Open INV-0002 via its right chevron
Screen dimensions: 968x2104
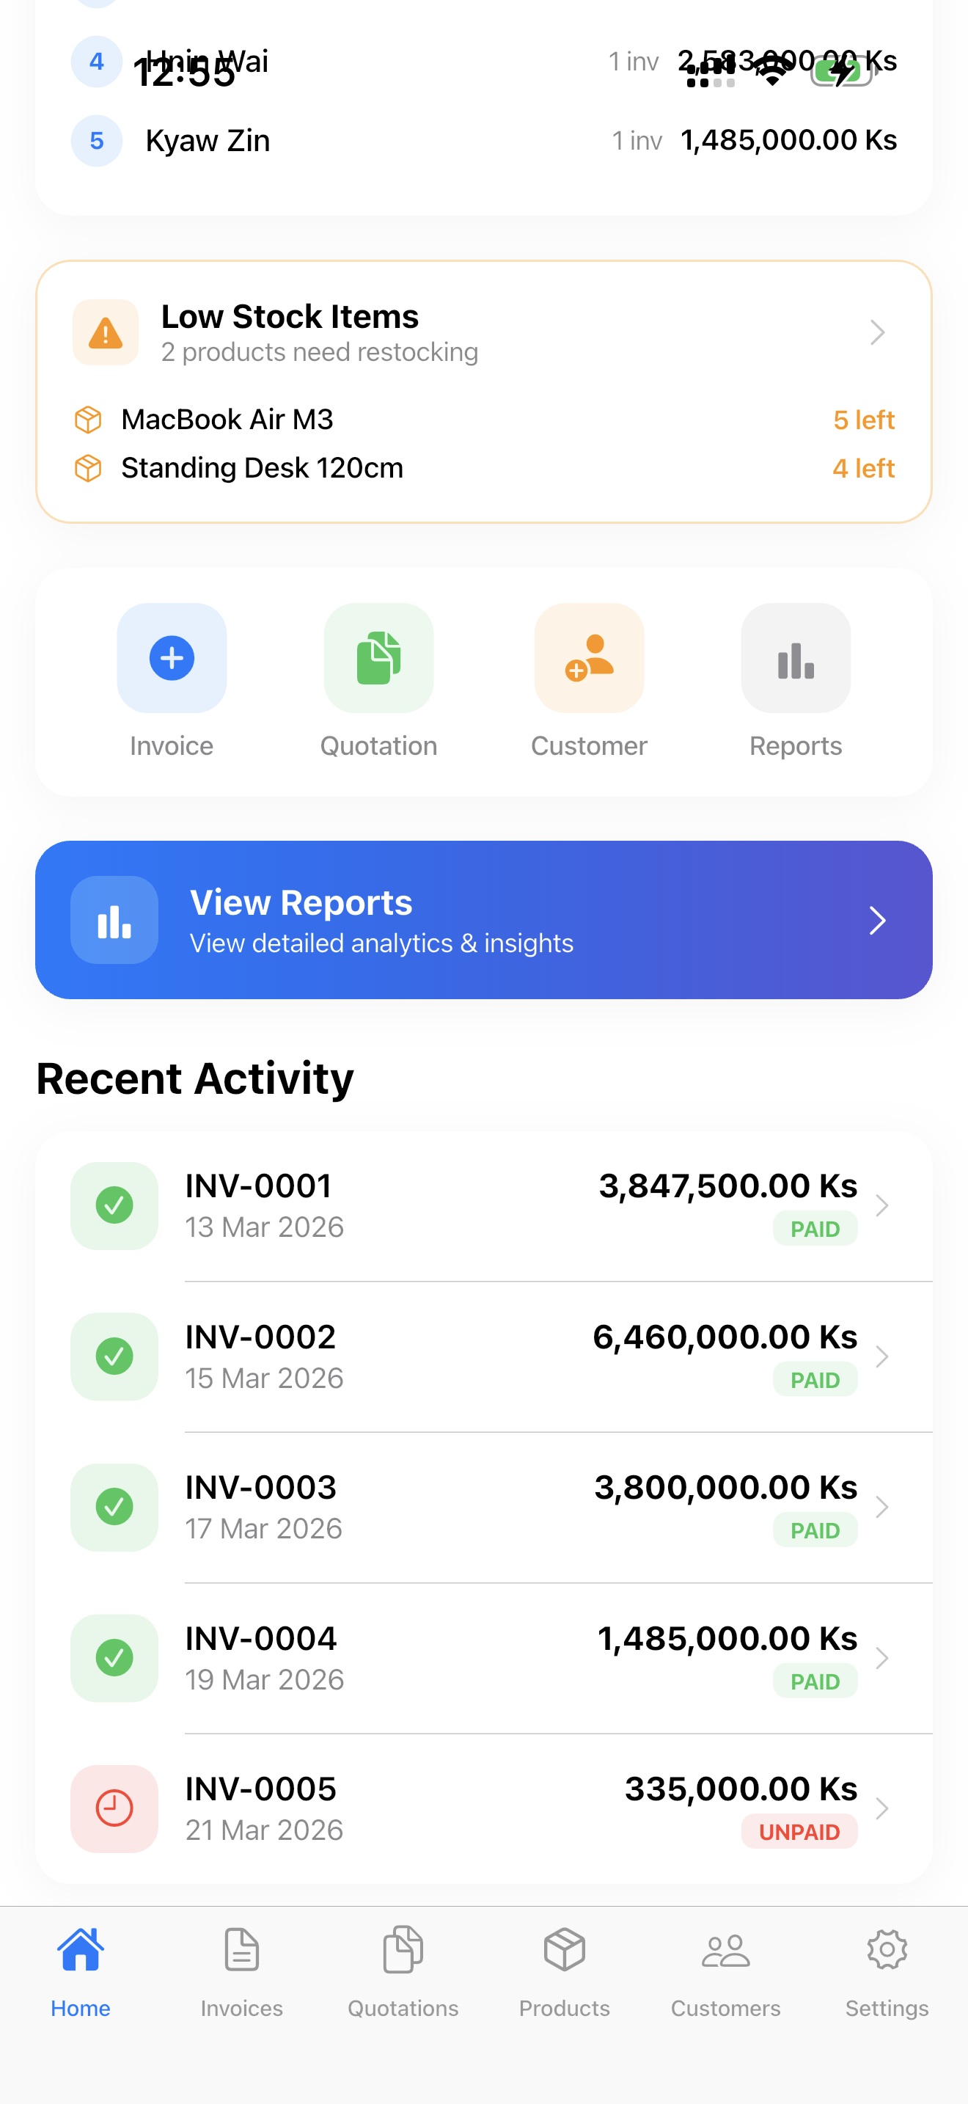[881, 1356]
